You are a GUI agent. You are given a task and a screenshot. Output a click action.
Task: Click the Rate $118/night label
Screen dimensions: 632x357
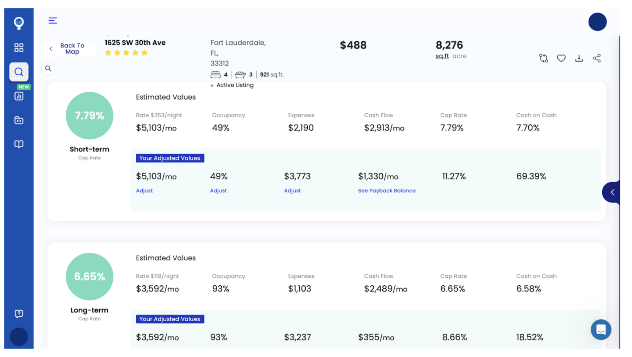(x=157, y=276)
